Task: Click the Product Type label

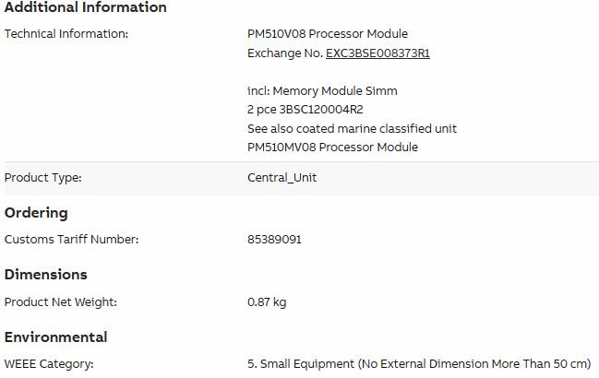Action: 43,178
